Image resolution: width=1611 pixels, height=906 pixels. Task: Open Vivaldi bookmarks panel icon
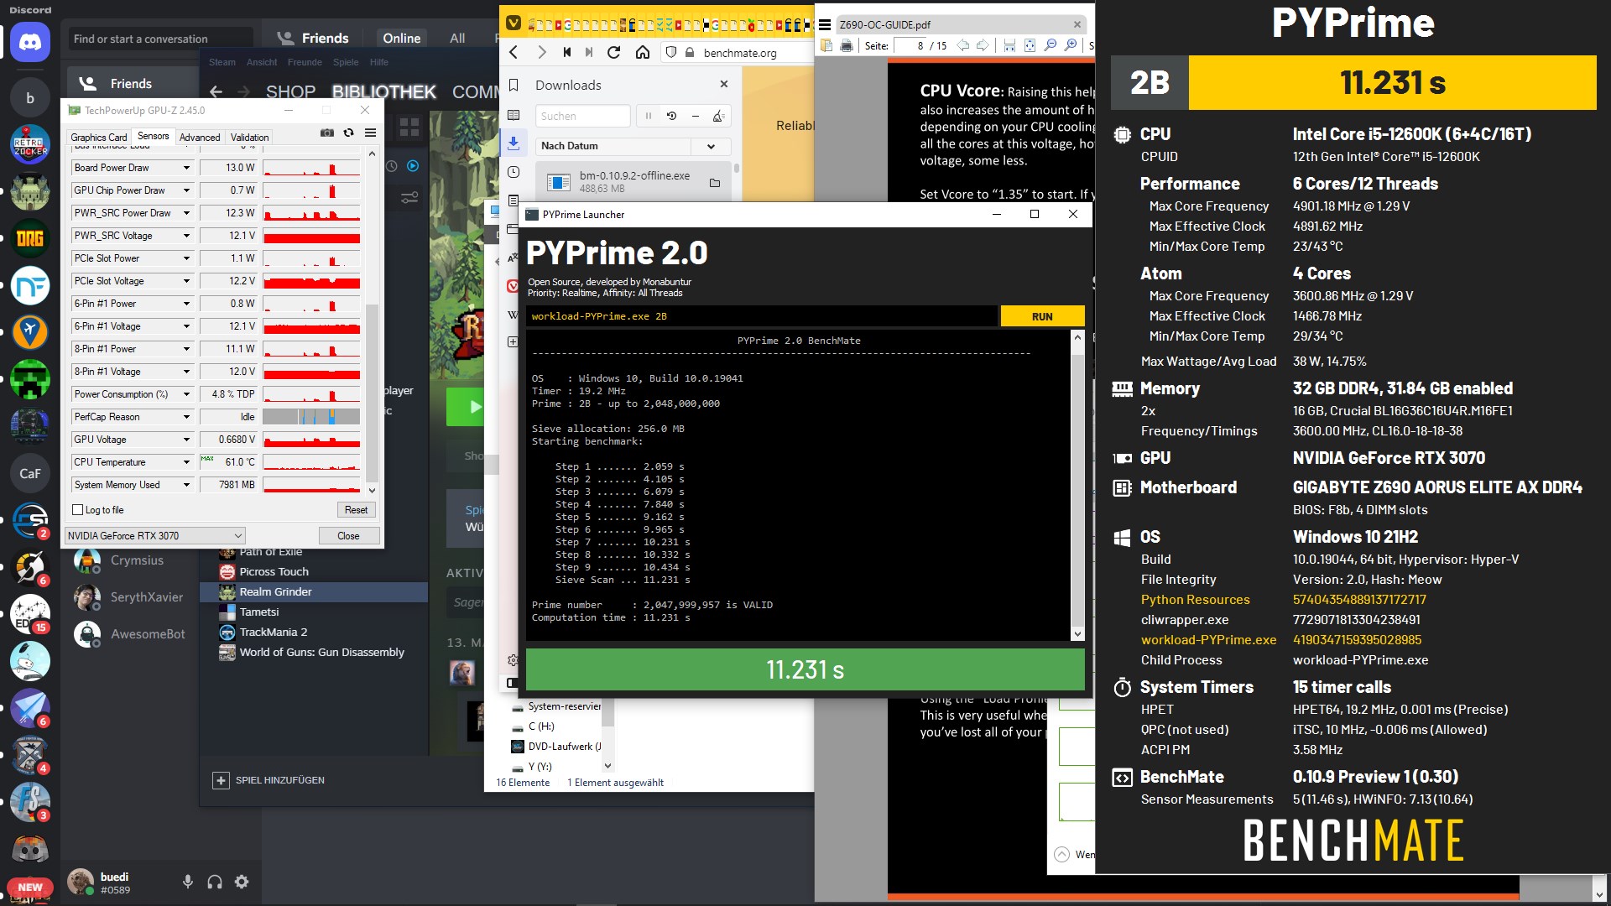point(514,86)
